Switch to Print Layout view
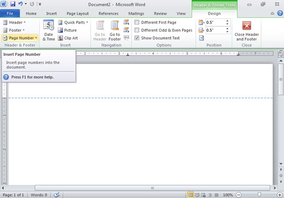This screenshot has width=284, height=198. pyautogui.click(x=190, y=195)
